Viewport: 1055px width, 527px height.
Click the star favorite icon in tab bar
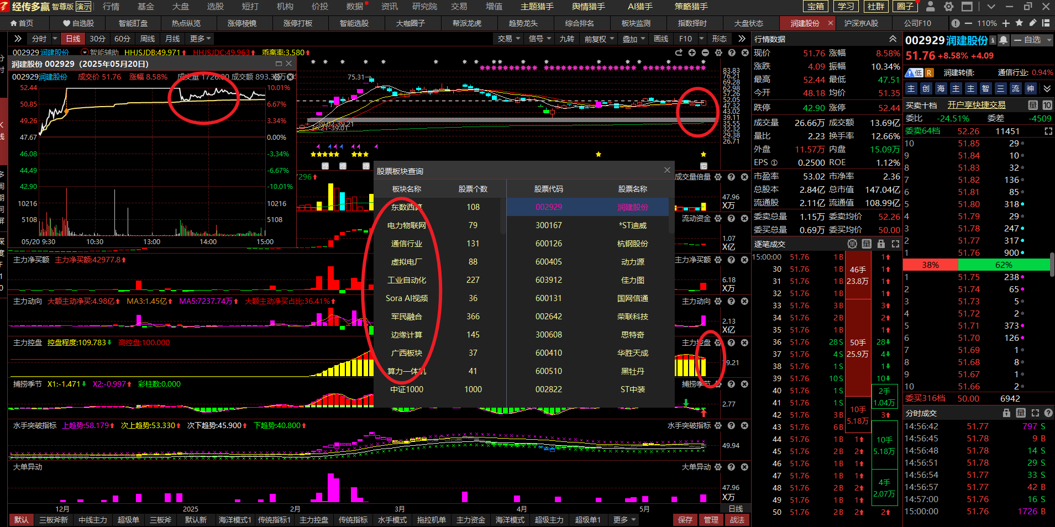click(1019, 23)
